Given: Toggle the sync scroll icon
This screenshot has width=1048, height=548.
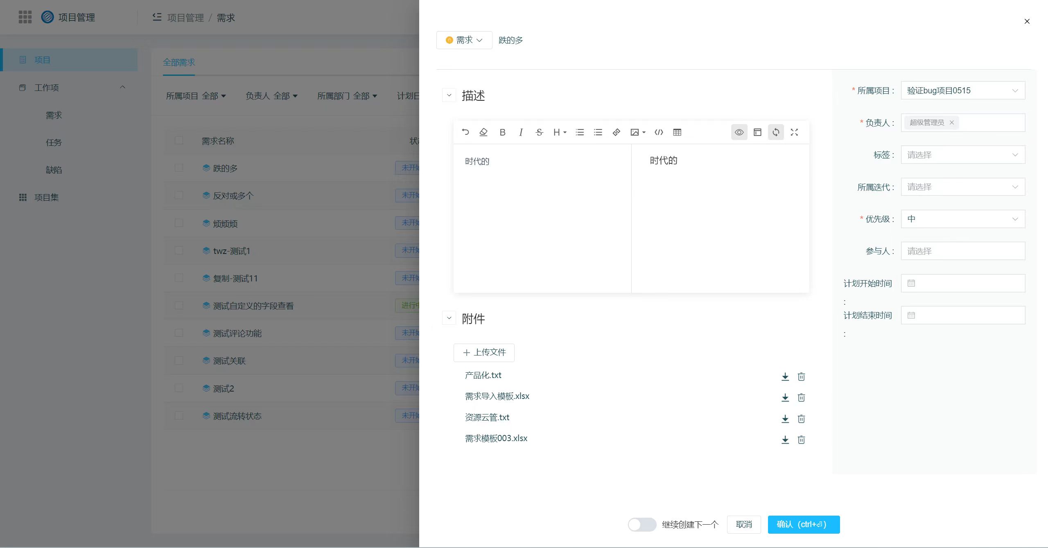Looking at the screenshot, I should (x=776, y=132).
